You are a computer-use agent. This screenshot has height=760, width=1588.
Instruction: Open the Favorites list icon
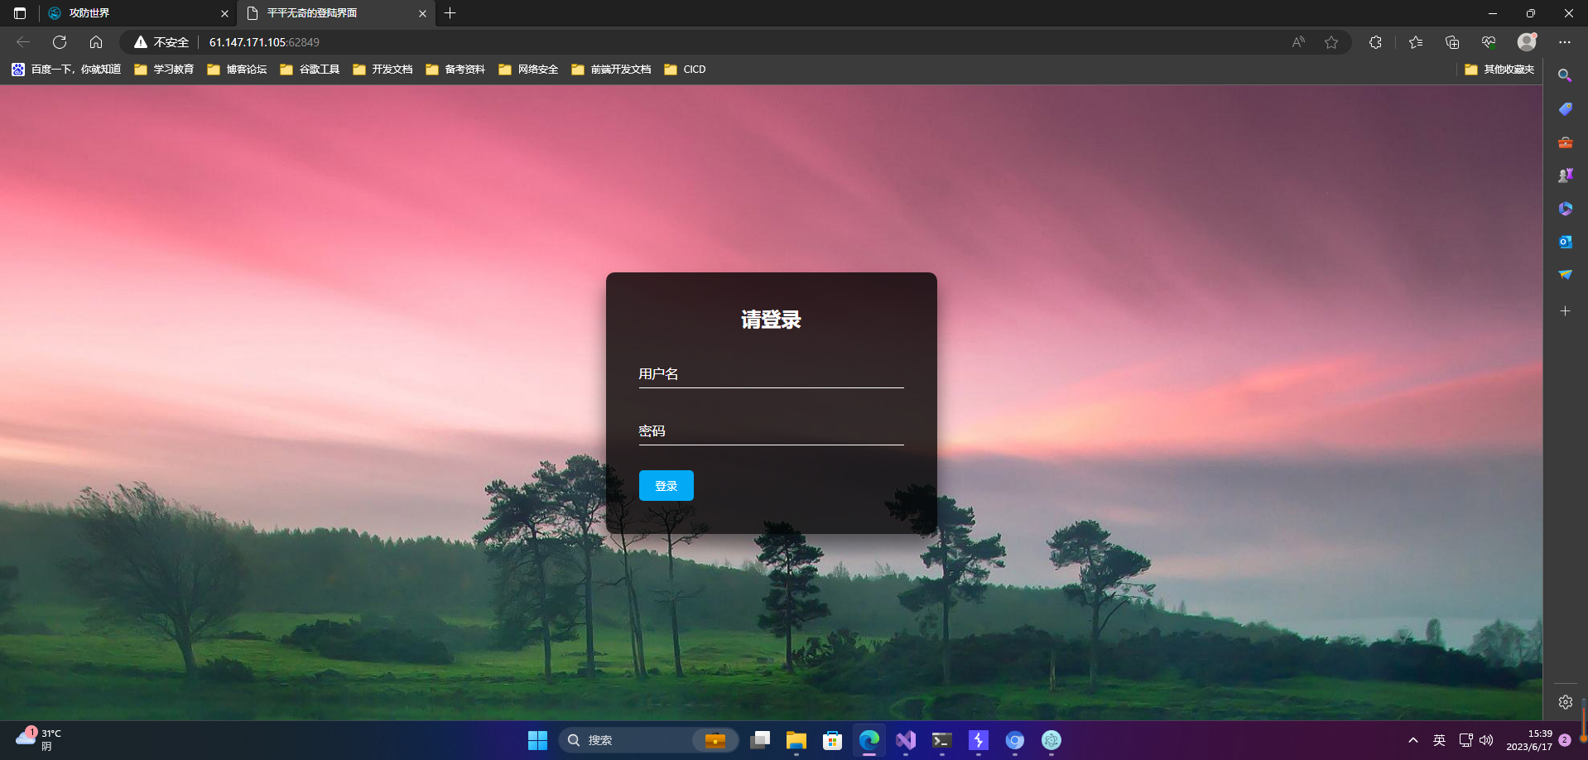(1416, 42)
